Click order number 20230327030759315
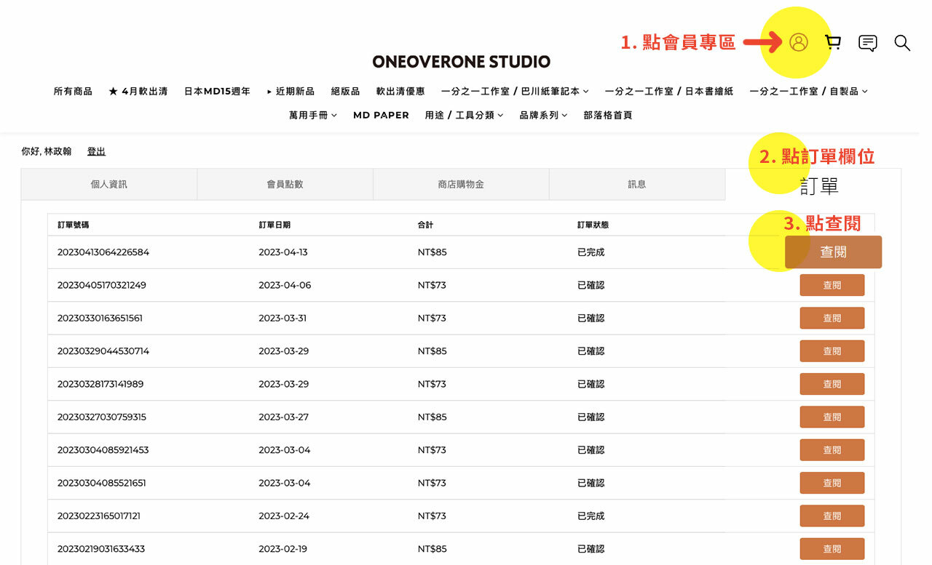Screen dimensions: 932x565 pos(102,417)
